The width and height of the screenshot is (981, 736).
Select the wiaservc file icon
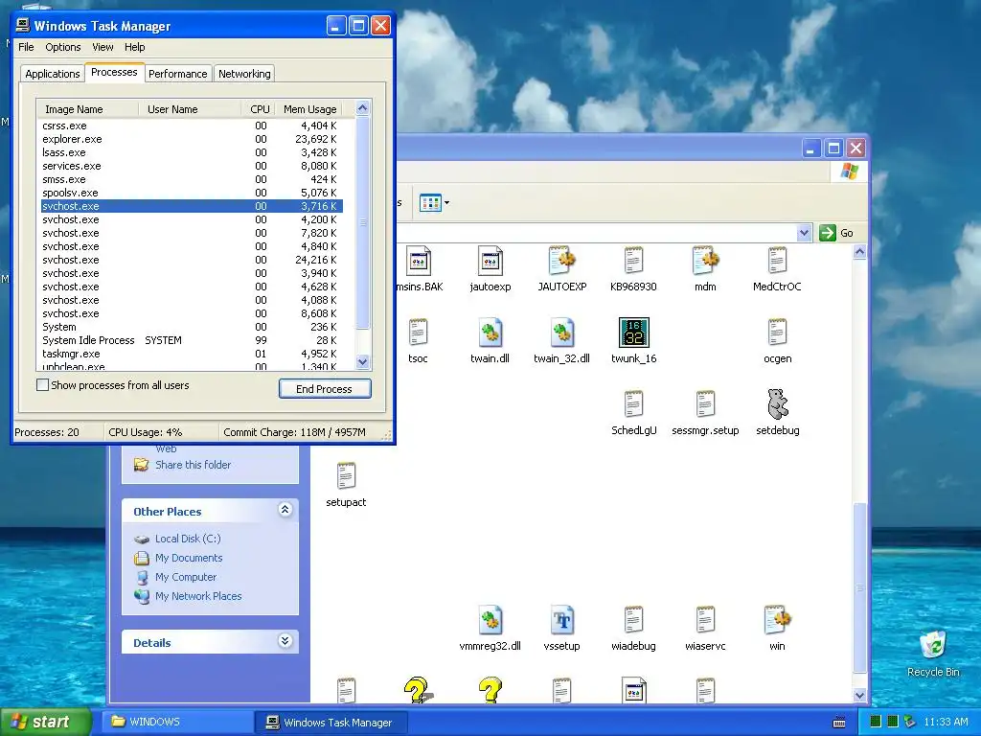706,621
